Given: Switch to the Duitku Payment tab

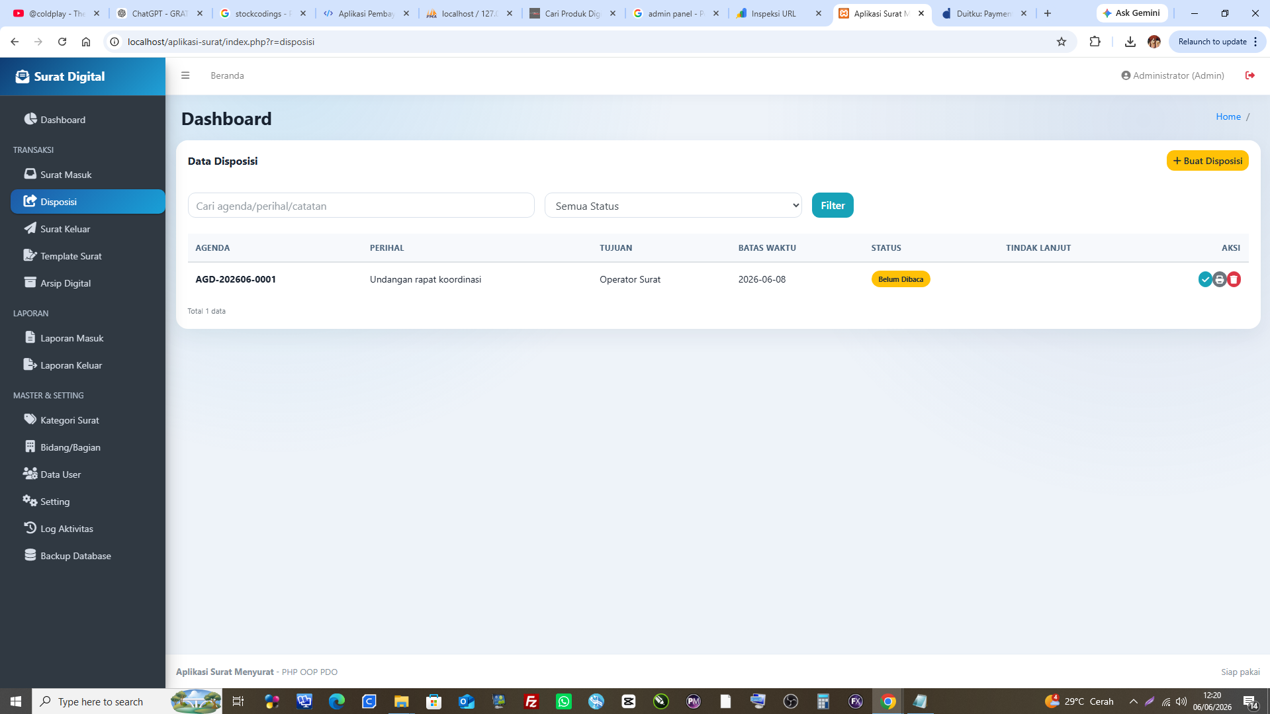Looking at the screenshot, I should [x=984, y=13].
